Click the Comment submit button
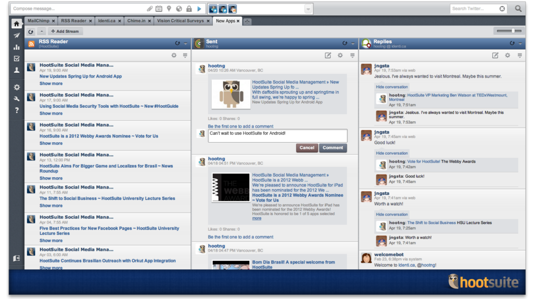533x299 pixels. coord(333,147)
